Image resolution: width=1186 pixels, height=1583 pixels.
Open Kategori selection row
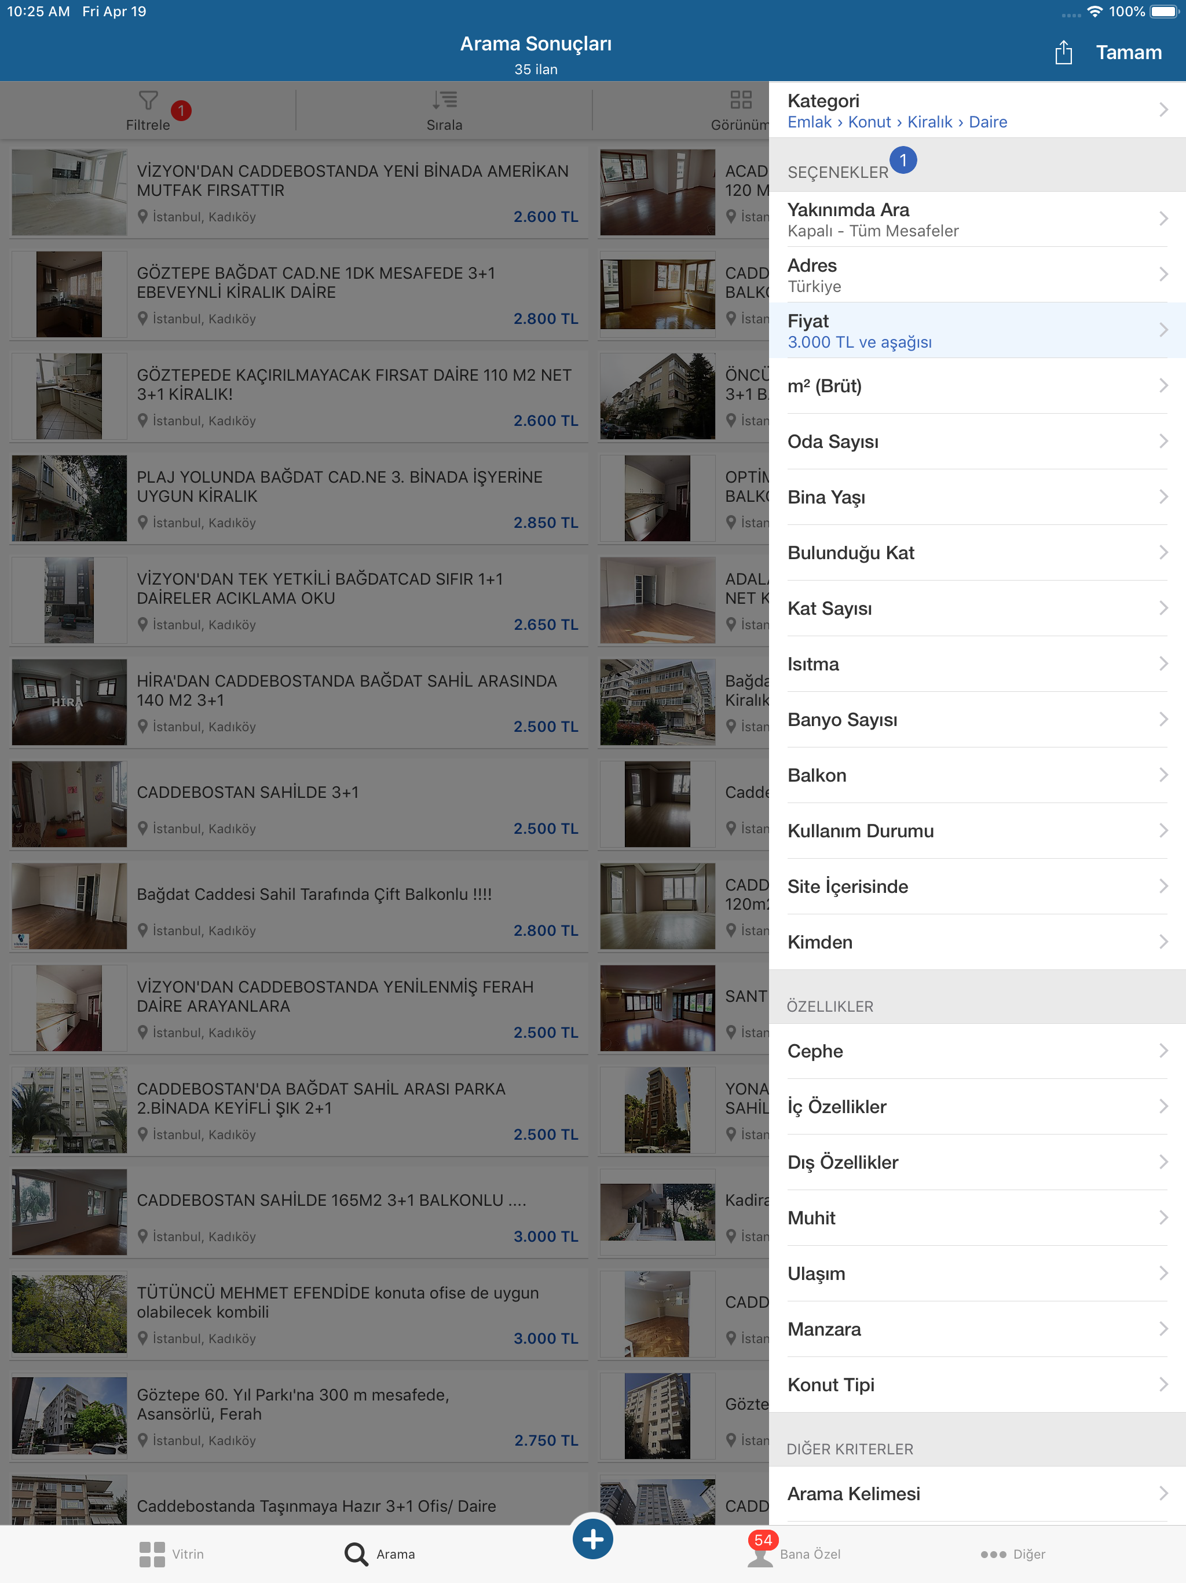pos(977,110)
